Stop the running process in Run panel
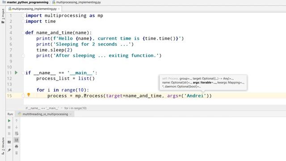The height and width of the screenshot is (161, 286). 9,127
